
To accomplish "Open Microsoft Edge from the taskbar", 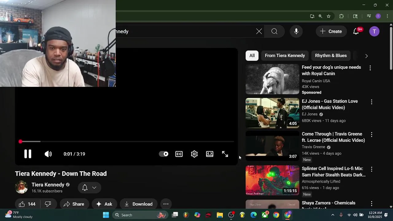I will 254,215.
